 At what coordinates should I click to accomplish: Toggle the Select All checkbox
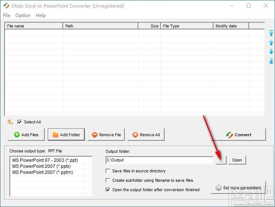pyautogui.click(x=20, y=122)
